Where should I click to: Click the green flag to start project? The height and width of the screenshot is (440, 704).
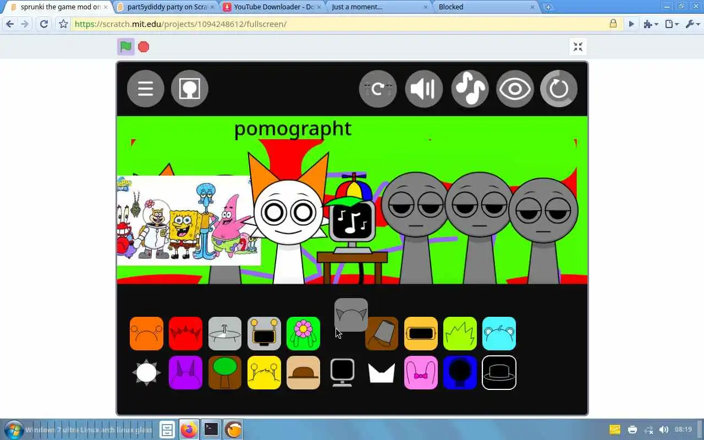[x=126, y=47]
